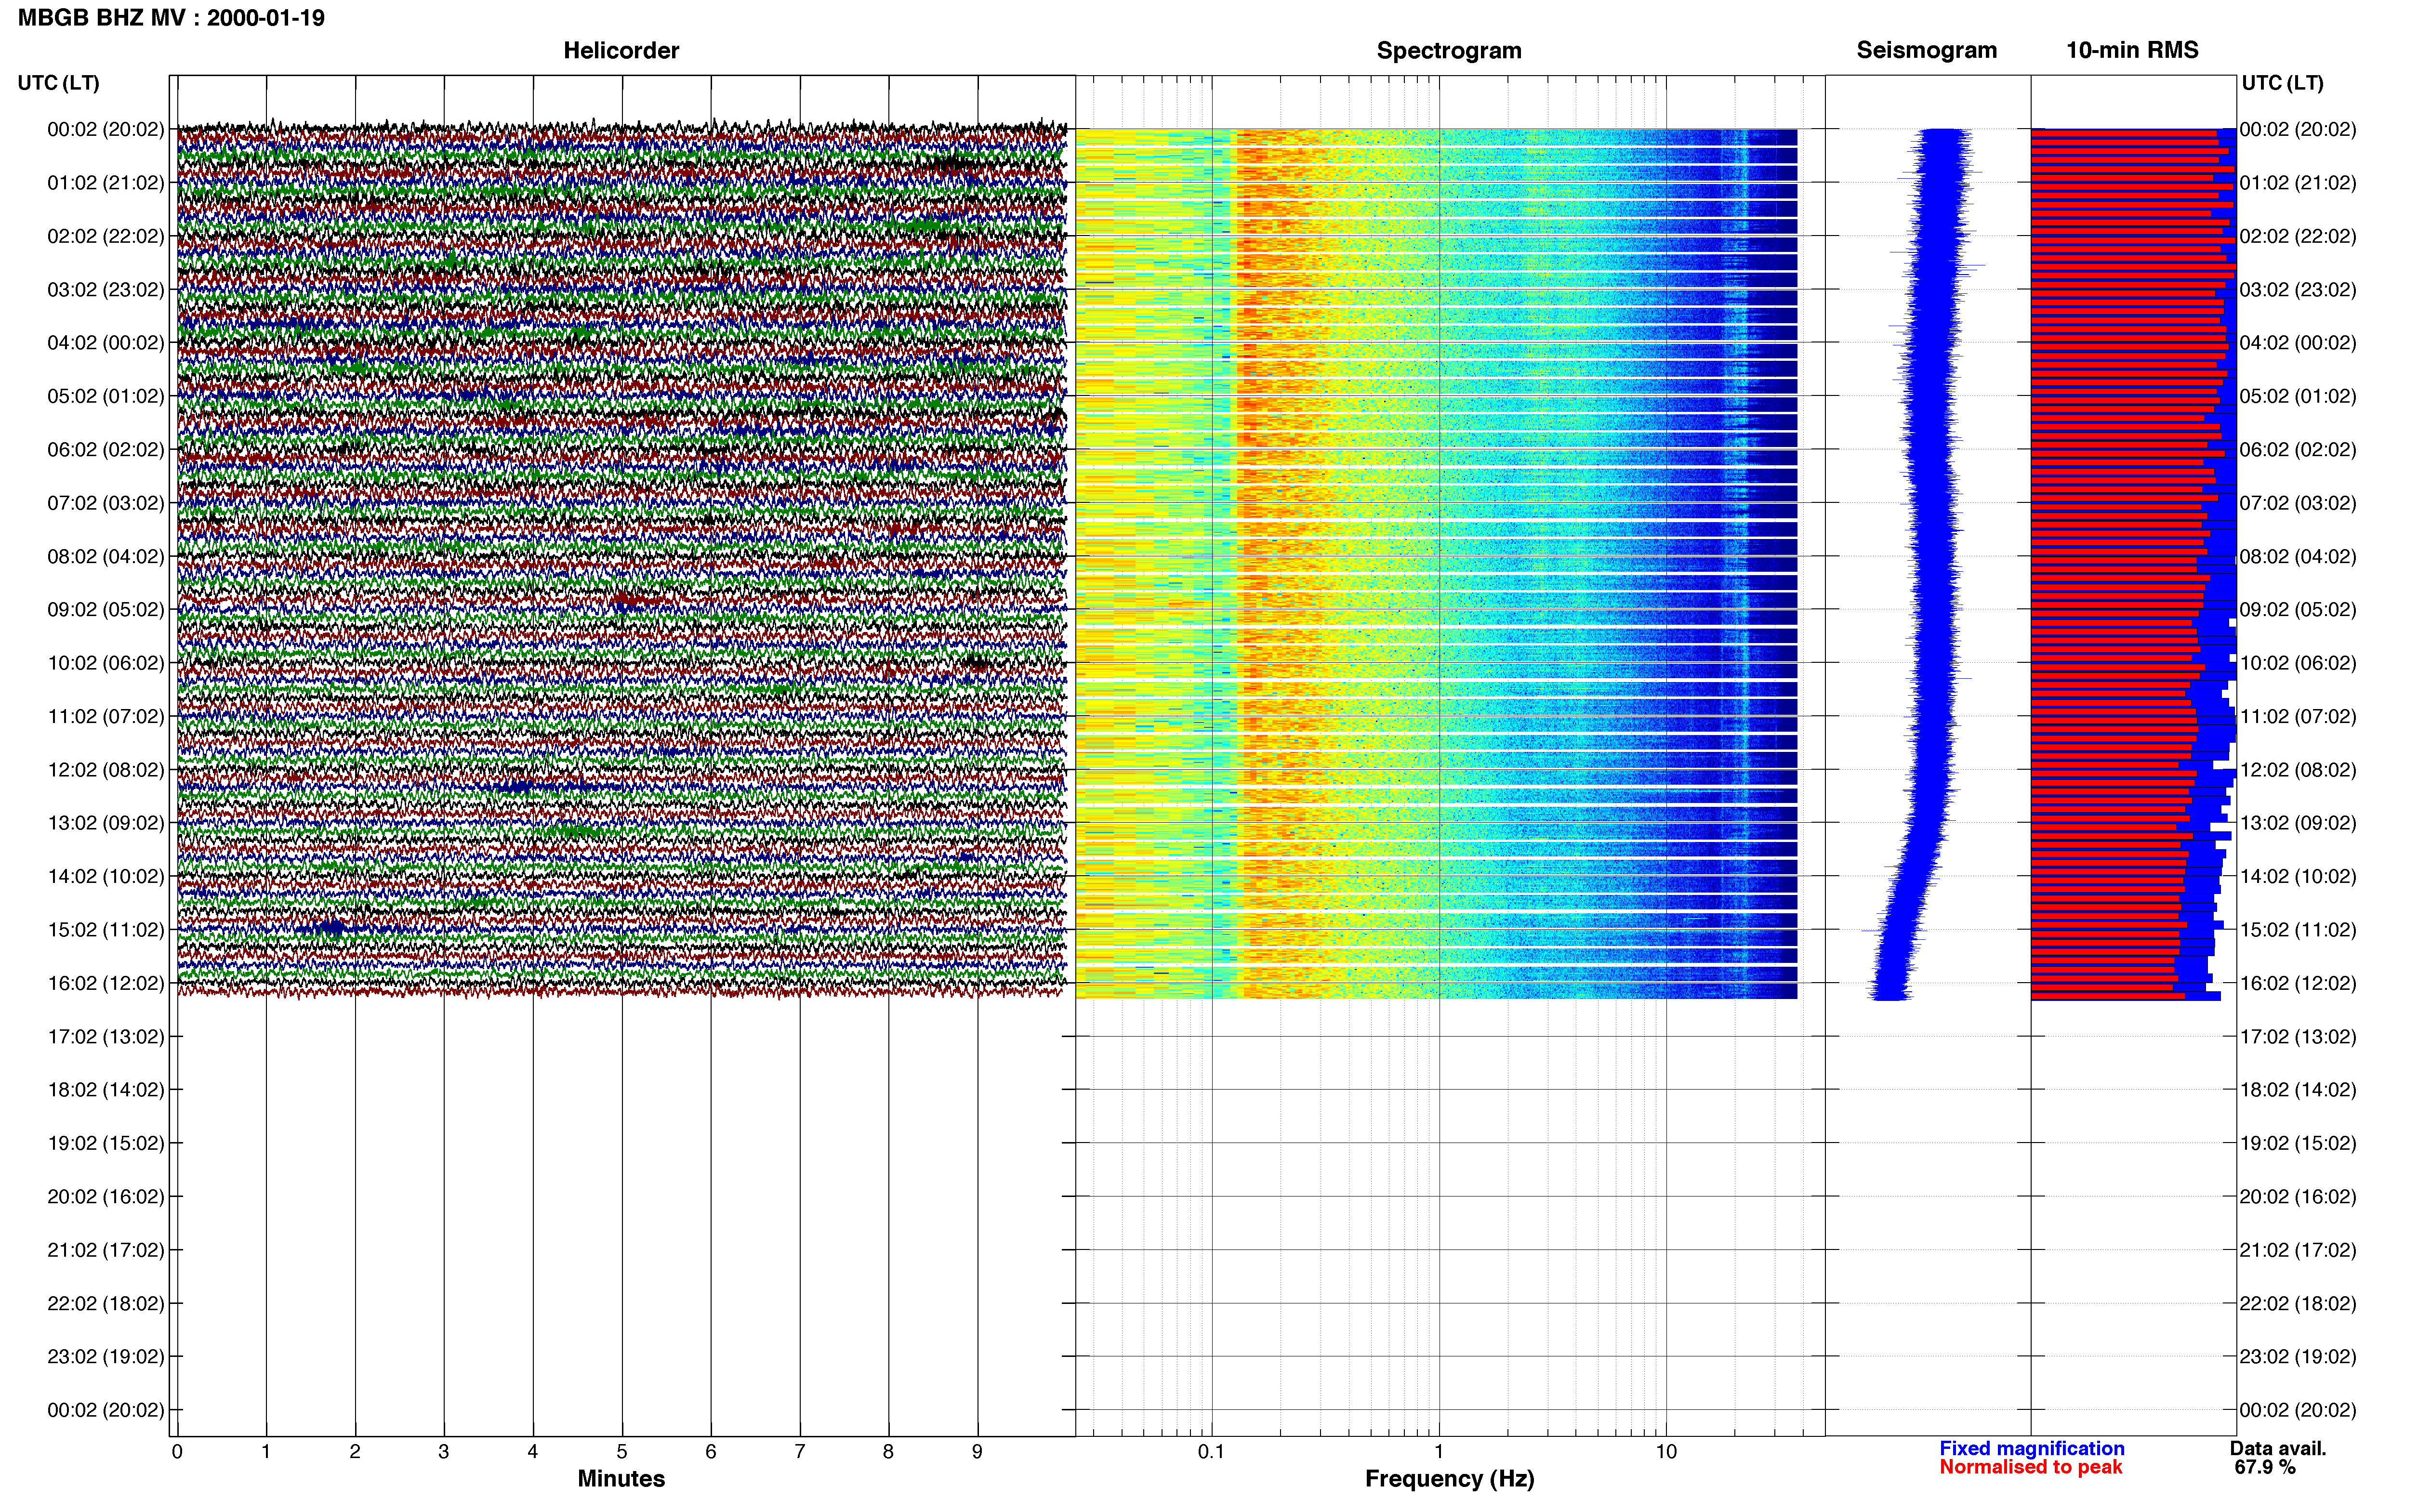Click RMS-side time label 12:02 (08:02)

(x=2298, y=770)
